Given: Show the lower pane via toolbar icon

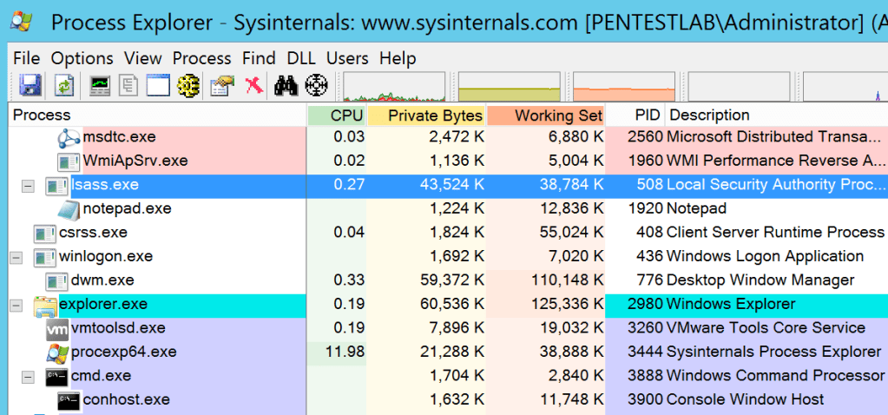Looking at the screenshot, I should [157, 85].
